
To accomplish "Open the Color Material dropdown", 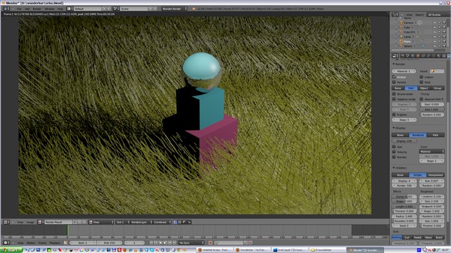I will click(432, 151).
